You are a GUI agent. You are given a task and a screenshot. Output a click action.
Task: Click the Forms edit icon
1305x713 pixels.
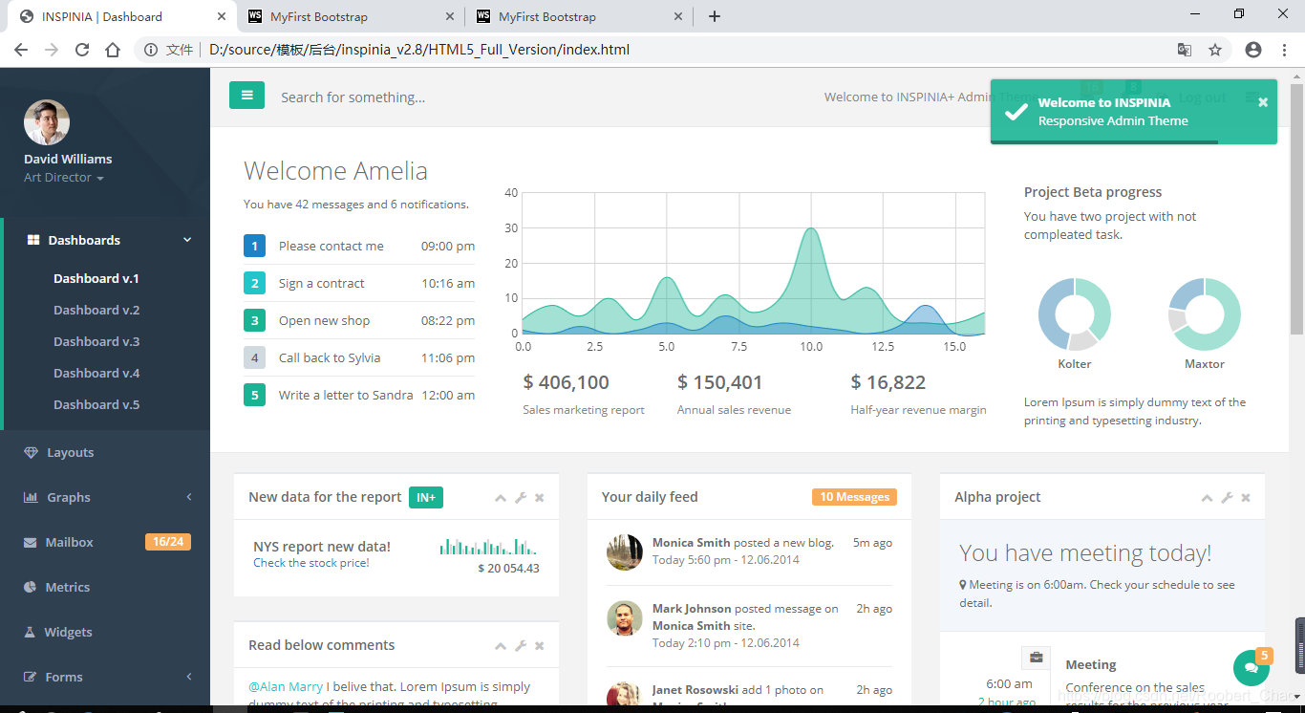tap(31, 677)
